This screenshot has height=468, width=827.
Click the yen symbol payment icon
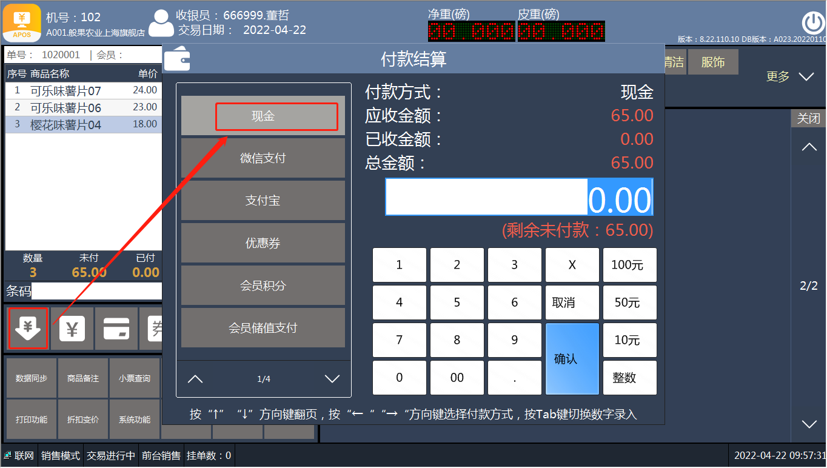tap(72, 329)
